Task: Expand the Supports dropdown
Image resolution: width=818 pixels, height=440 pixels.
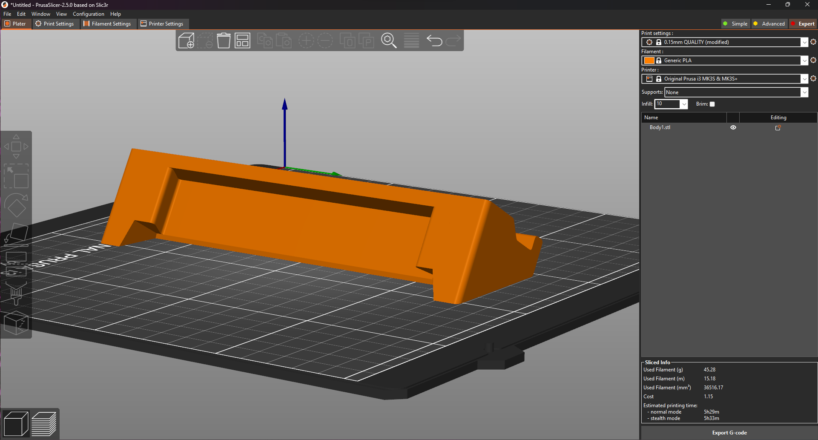Action: pos(804,92)
